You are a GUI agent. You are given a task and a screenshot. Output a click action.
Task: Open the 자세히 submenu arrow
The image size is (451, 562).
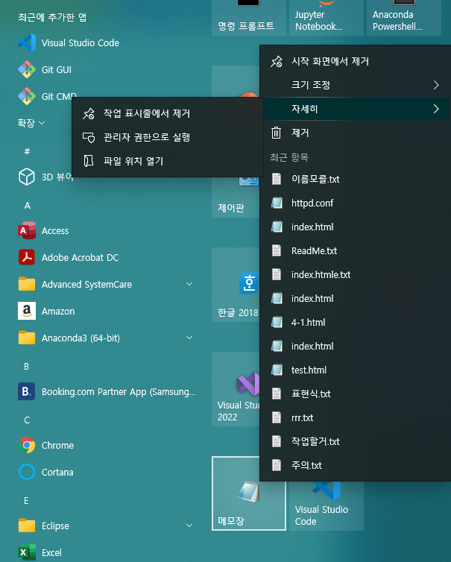pos(436,109)
